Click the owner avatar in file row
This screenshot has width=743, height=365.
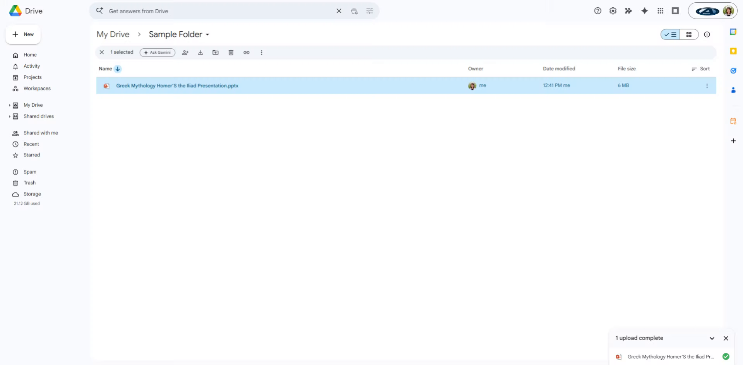coord(472,86)
